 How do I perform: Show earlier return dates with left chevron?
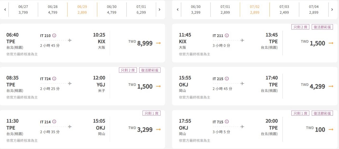pos(178,9)
